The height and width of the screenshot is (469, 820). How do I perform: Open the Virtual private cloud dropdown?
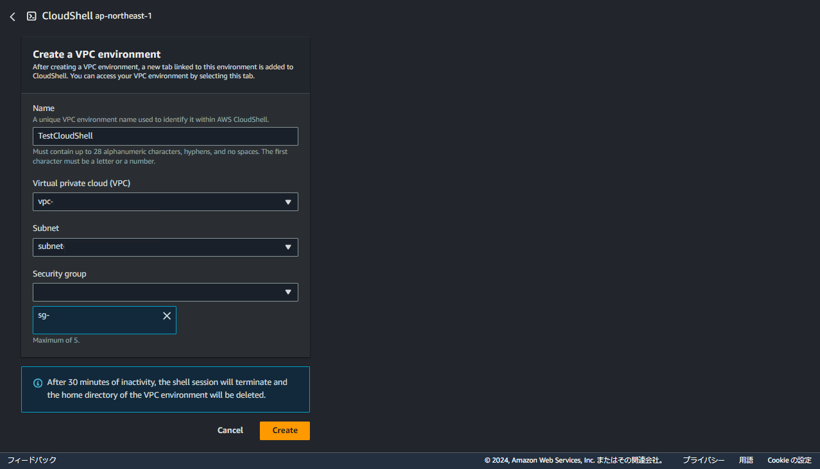[x=165, y=201]
